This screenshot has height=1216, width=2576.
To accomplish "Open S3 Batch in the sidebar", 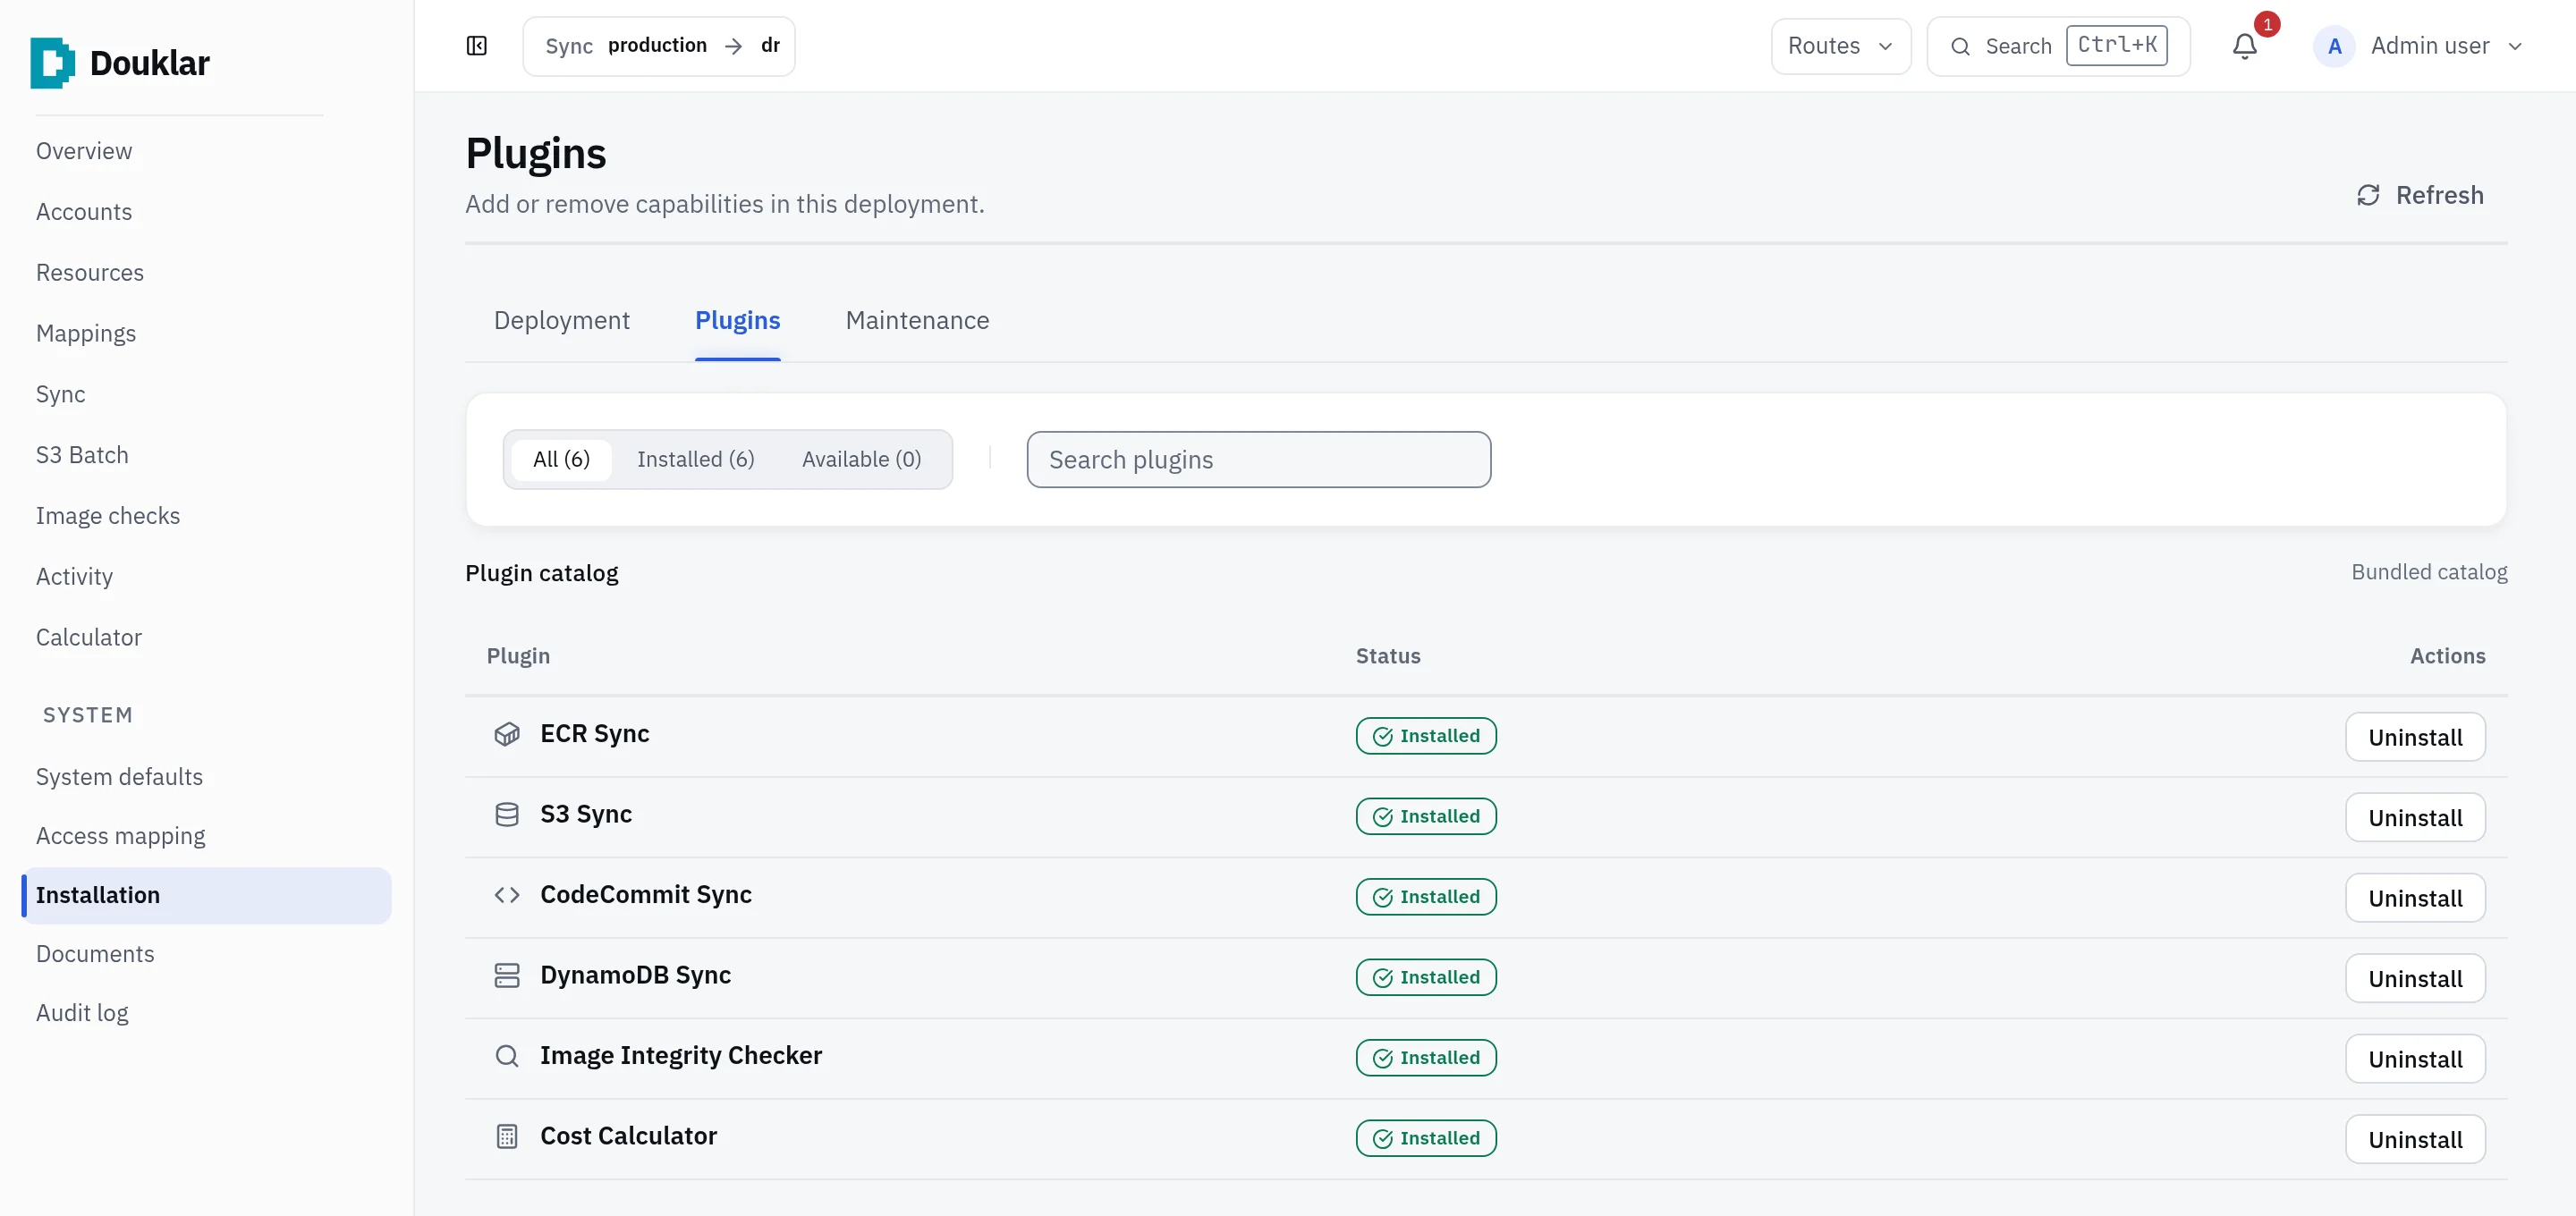I will (82, 455).
